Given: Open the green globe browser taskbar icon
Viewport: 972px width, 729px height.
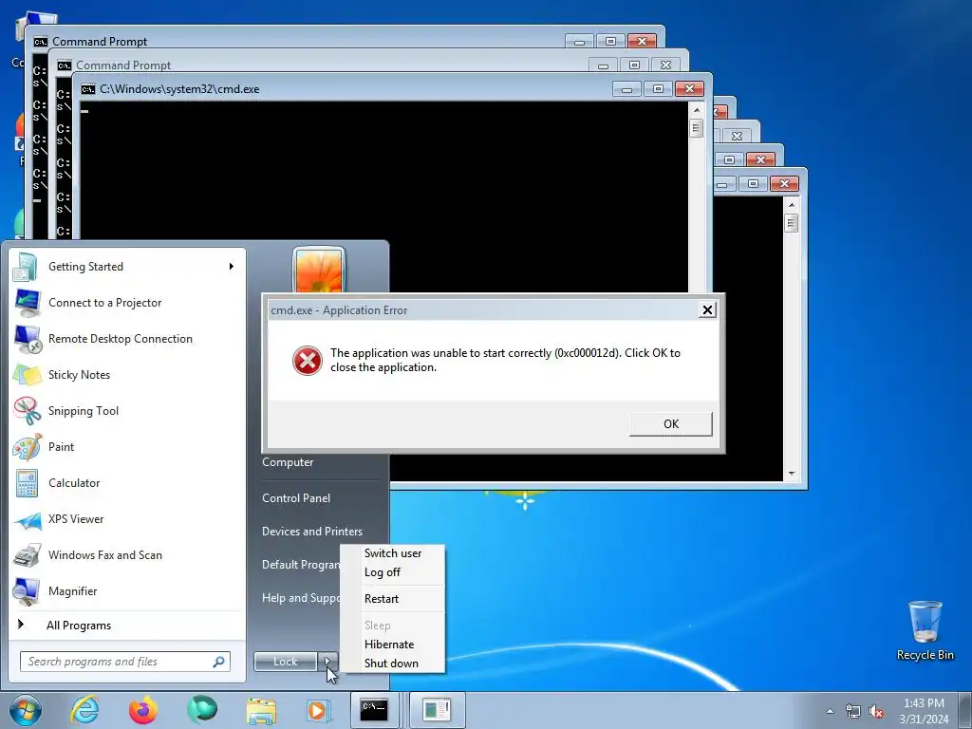Looking at the screenshot, I should (x=202, y=710).
